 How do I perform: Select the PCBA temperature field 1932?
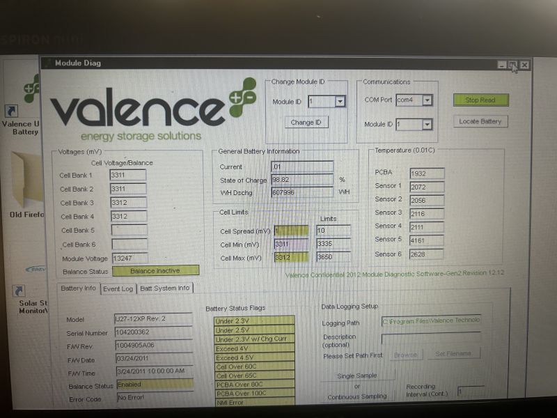tap(427, 173)
